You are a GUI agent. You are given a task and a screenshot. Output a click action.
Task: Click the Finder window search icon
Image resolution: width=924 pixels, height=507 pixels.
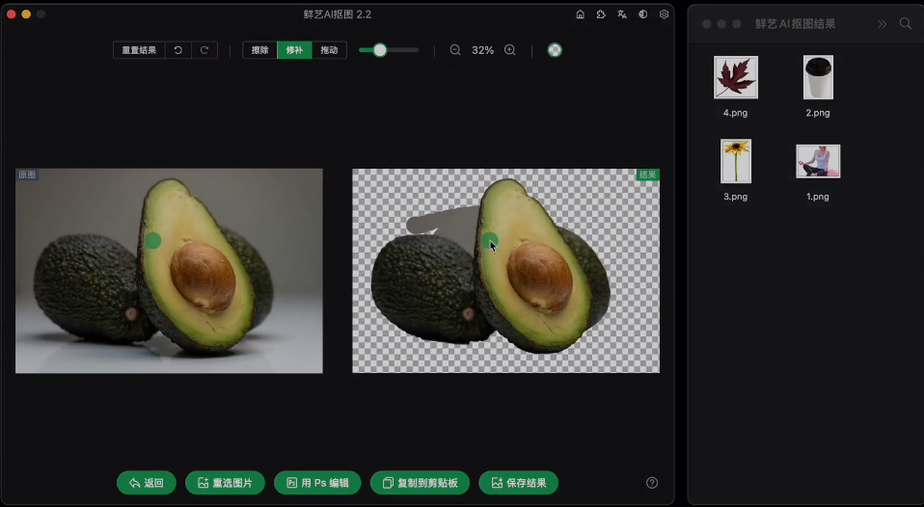[x=906, y=23]
